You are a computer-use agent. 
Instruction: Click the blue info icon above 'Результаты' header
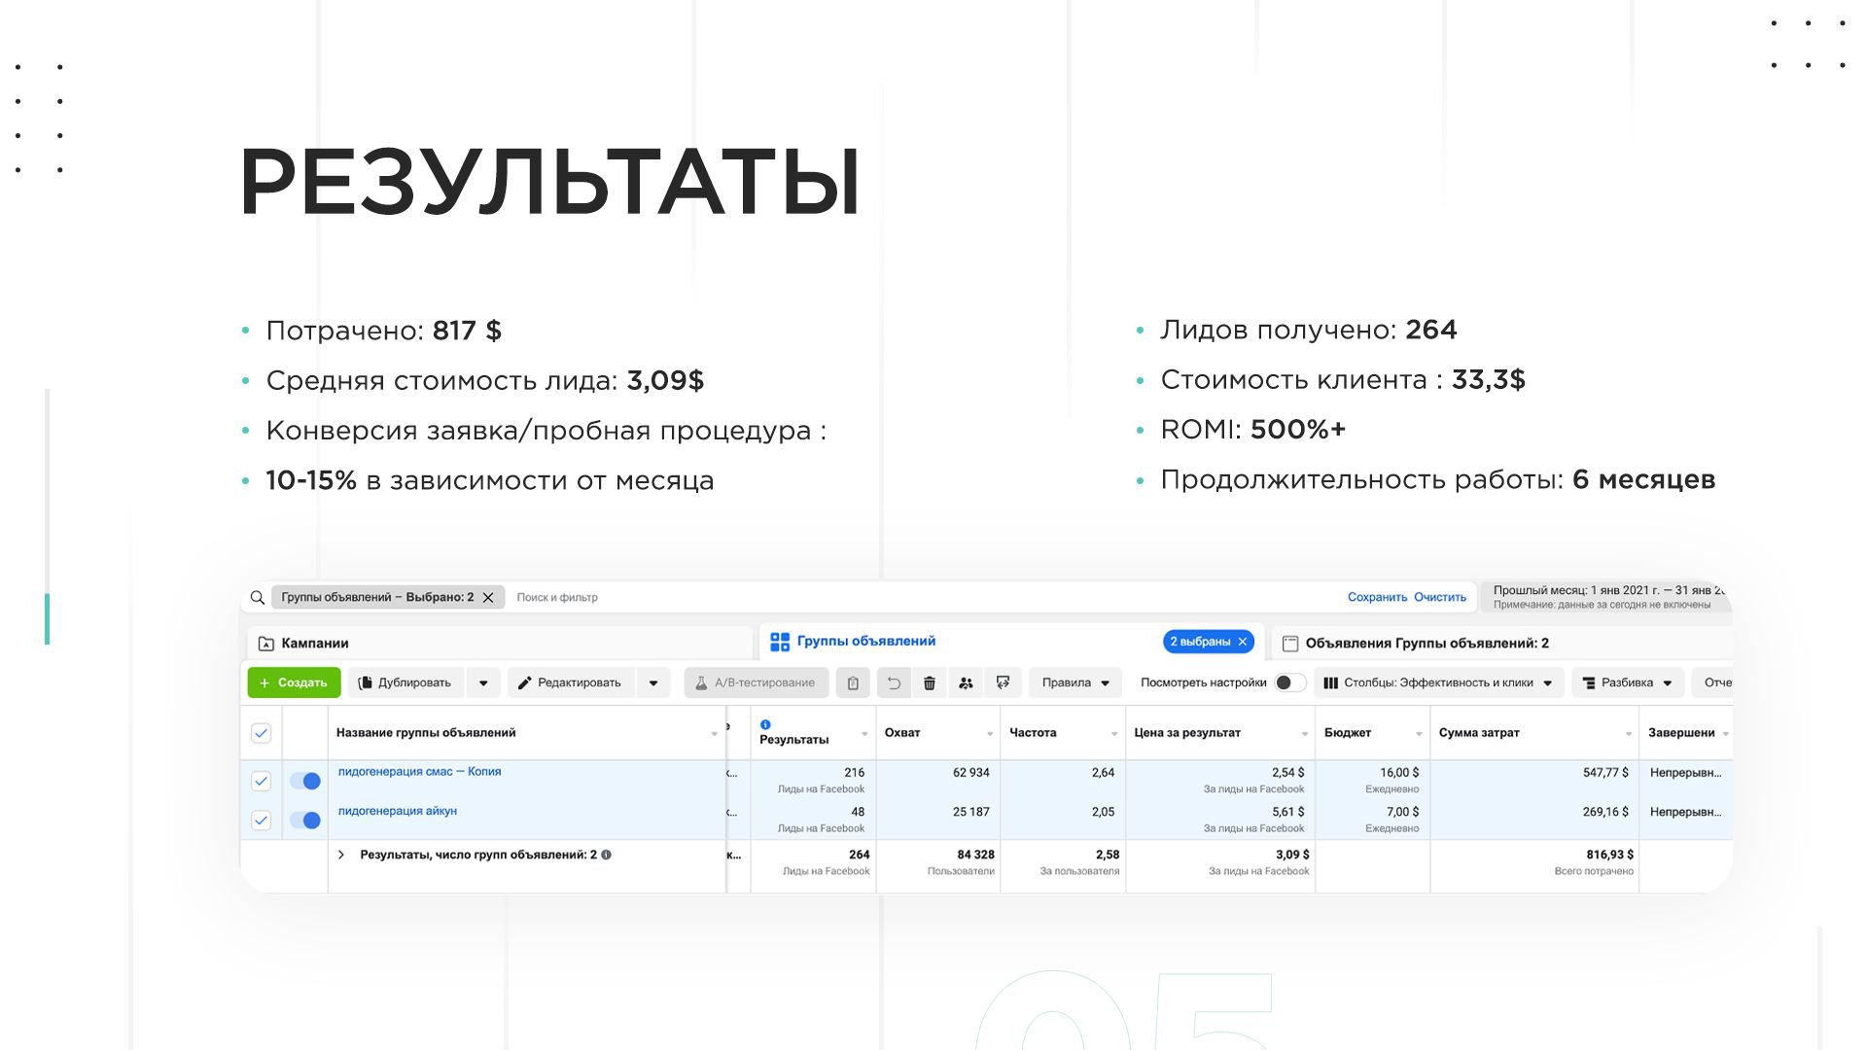coord(765,724)
